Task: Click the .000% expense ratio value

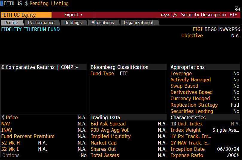Action: [233, 156]
